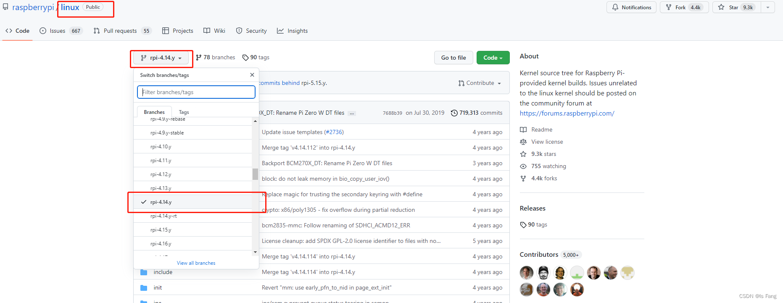
Task: Open the Contributors heading link
Action: (539, 255)
